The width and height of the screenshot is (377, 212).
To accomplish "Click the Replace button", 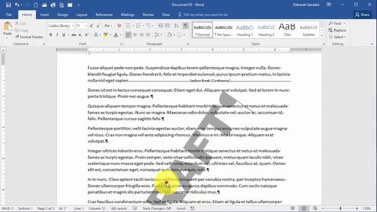I will tap(338, 30).
